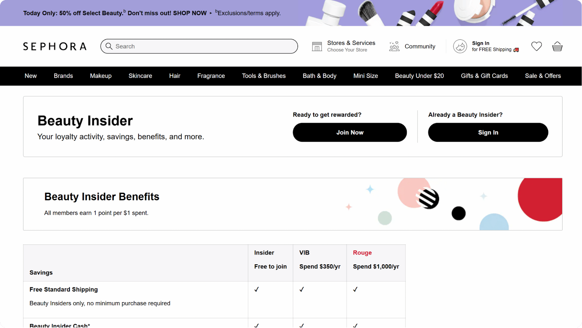Open the Fragrance category menu
This screenshot has height=328, width=582.
coord(211,76)
